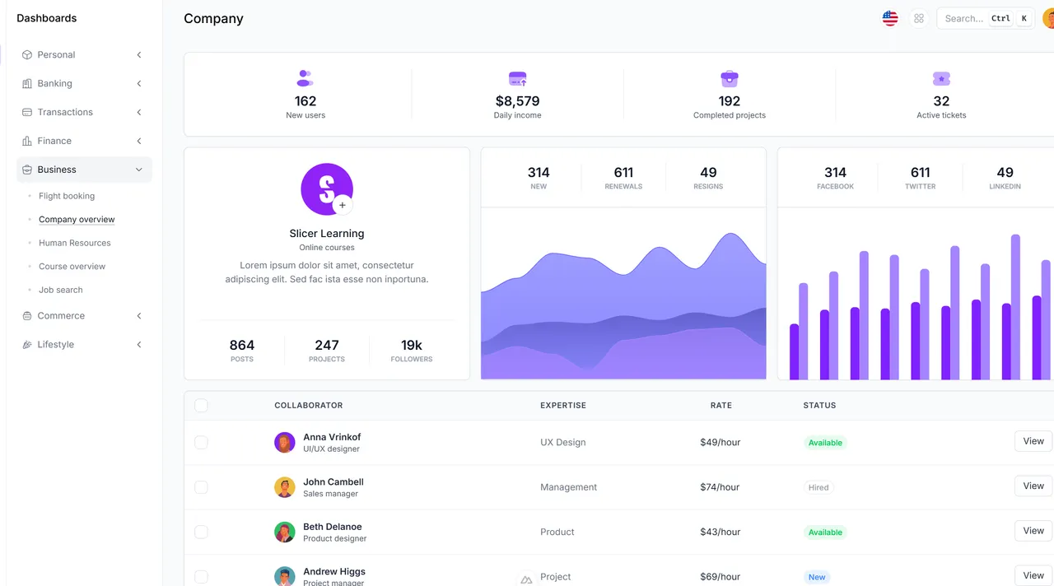Click View for Andrew Higgs

click(1033, 574)
